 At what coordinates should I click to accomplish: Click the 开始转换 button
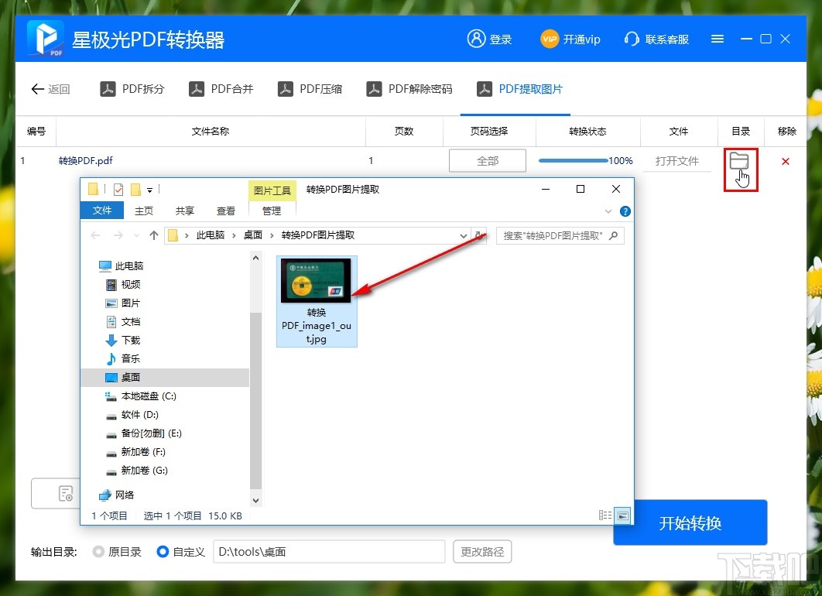point(690,522)
